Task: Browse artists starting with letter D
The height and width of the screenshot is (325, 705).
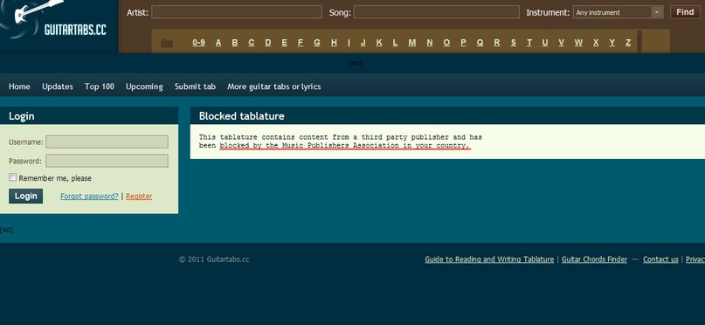Action: (x=268, y=43)
